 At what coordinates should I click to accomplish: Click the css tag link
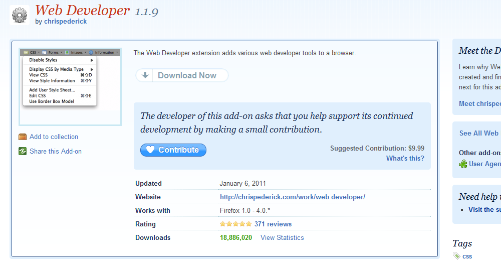click(467, 256)
